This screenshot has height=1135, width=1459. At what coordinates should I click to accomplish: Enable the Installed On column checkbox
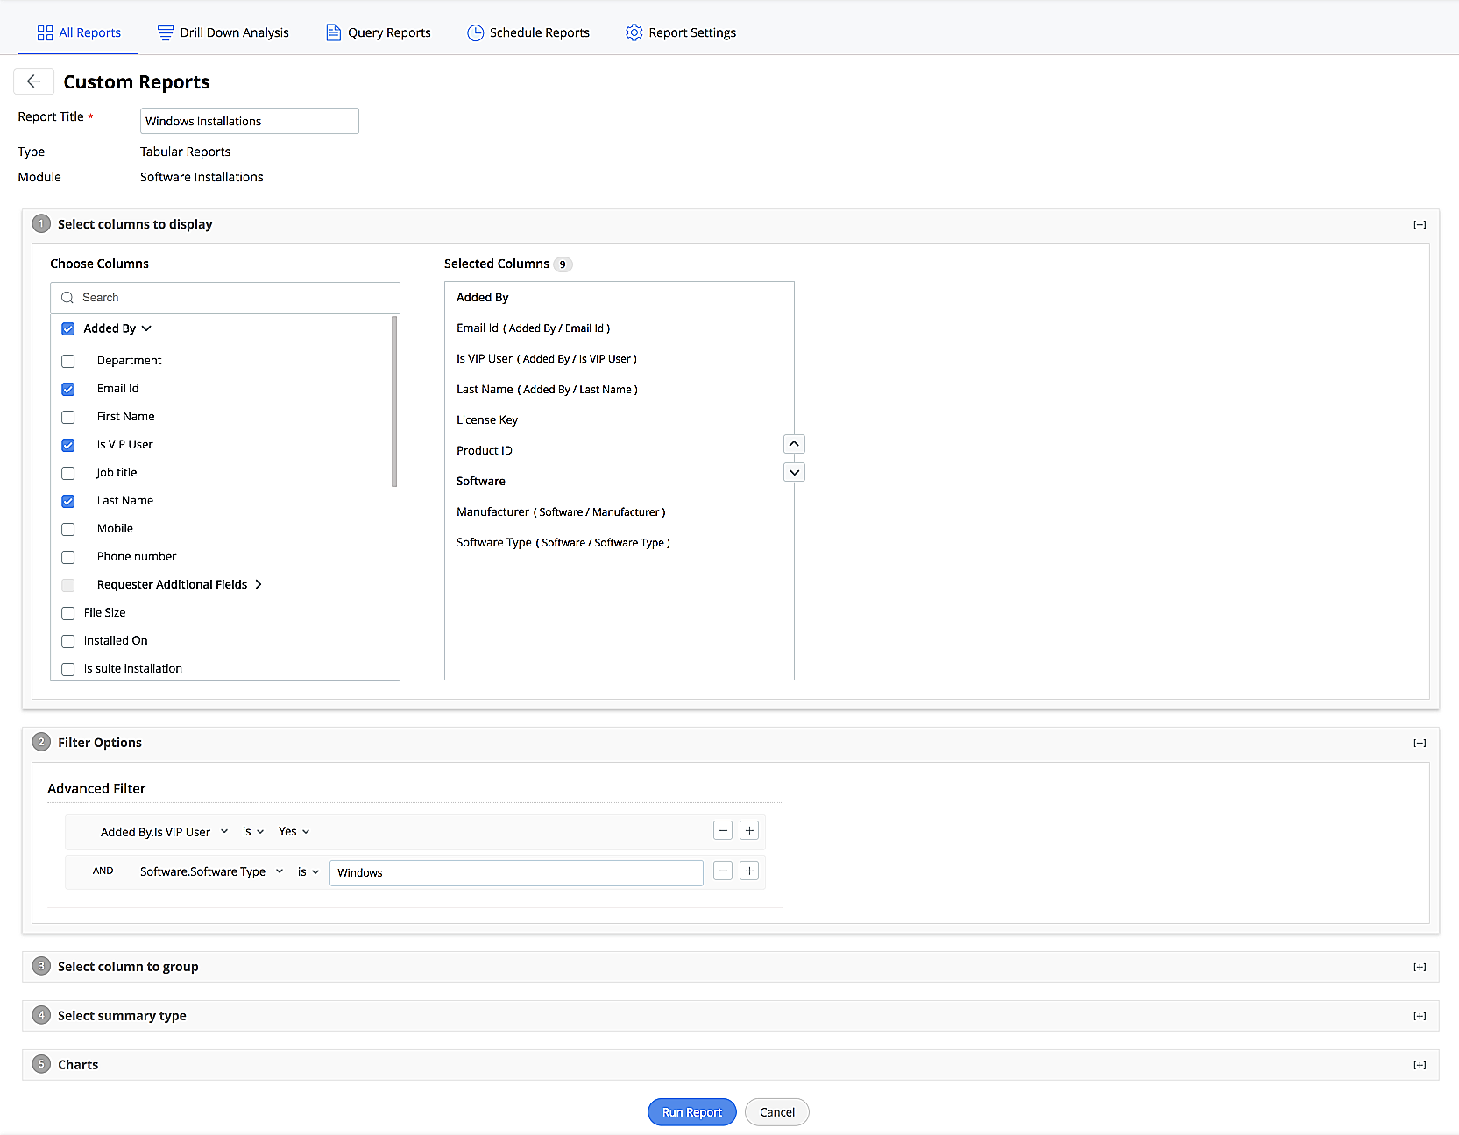pos(68,641)
